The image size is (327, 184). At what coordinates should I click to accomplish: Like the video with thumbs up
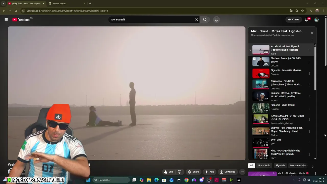click(169, 172)
